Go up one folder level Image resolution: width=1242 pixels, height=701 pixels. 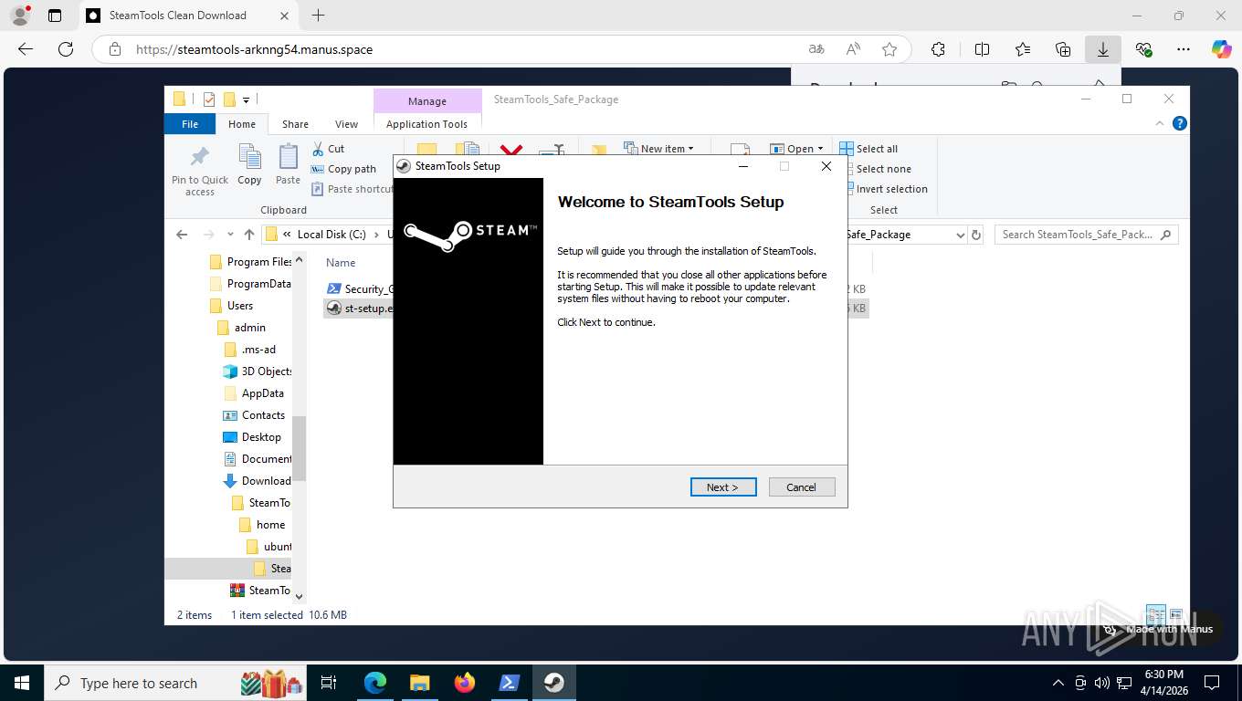pyautogui.click(x=249, y=235)
